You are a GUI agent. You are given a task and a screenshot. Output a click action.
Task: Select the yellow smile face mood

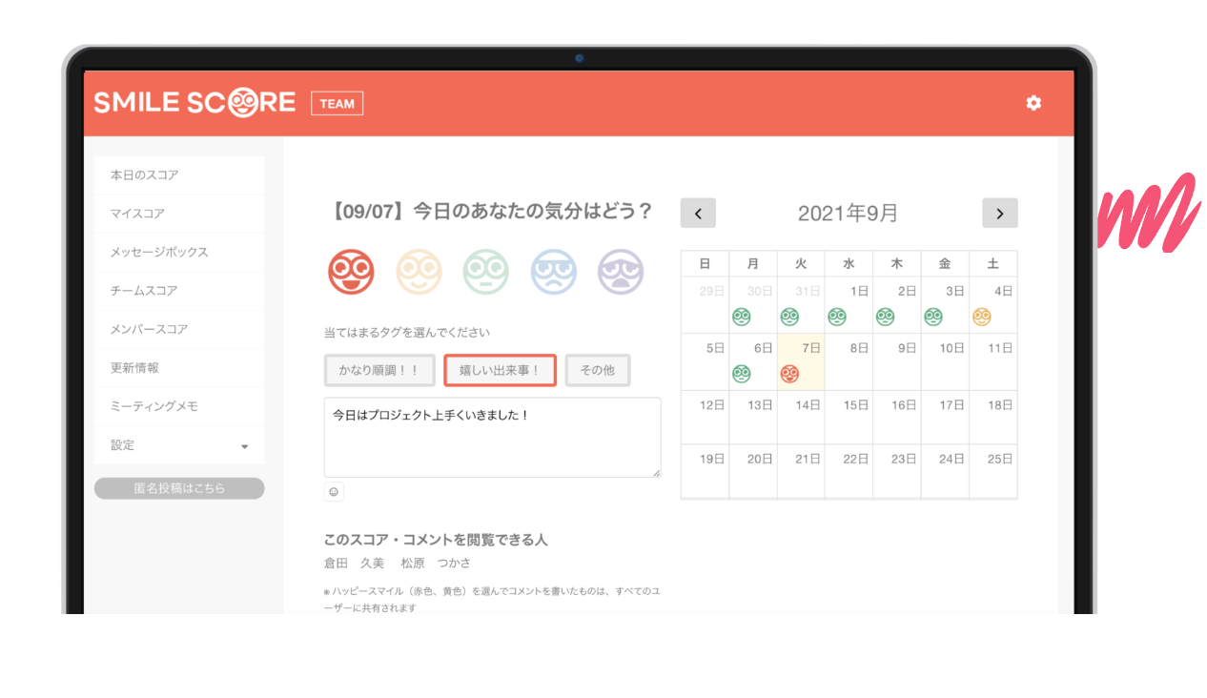pyautogui.click(x=419, y=272)
